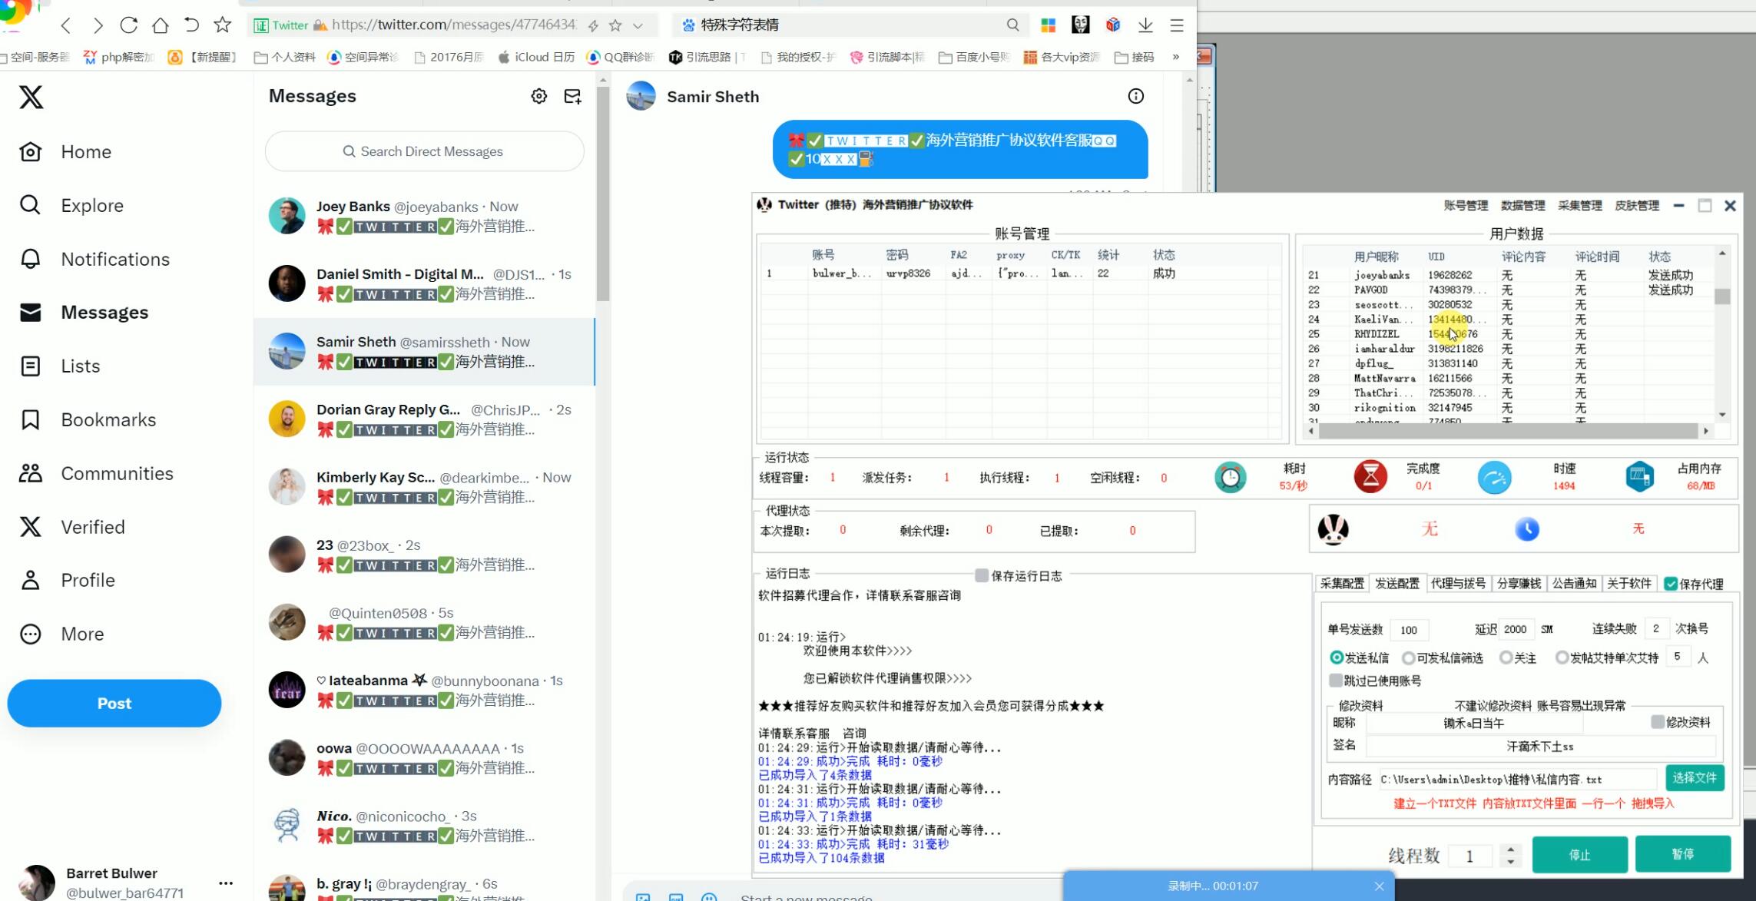Open the address bar dropdown arrow
The image size is (1756, 901).
click(x=638, y=25)
